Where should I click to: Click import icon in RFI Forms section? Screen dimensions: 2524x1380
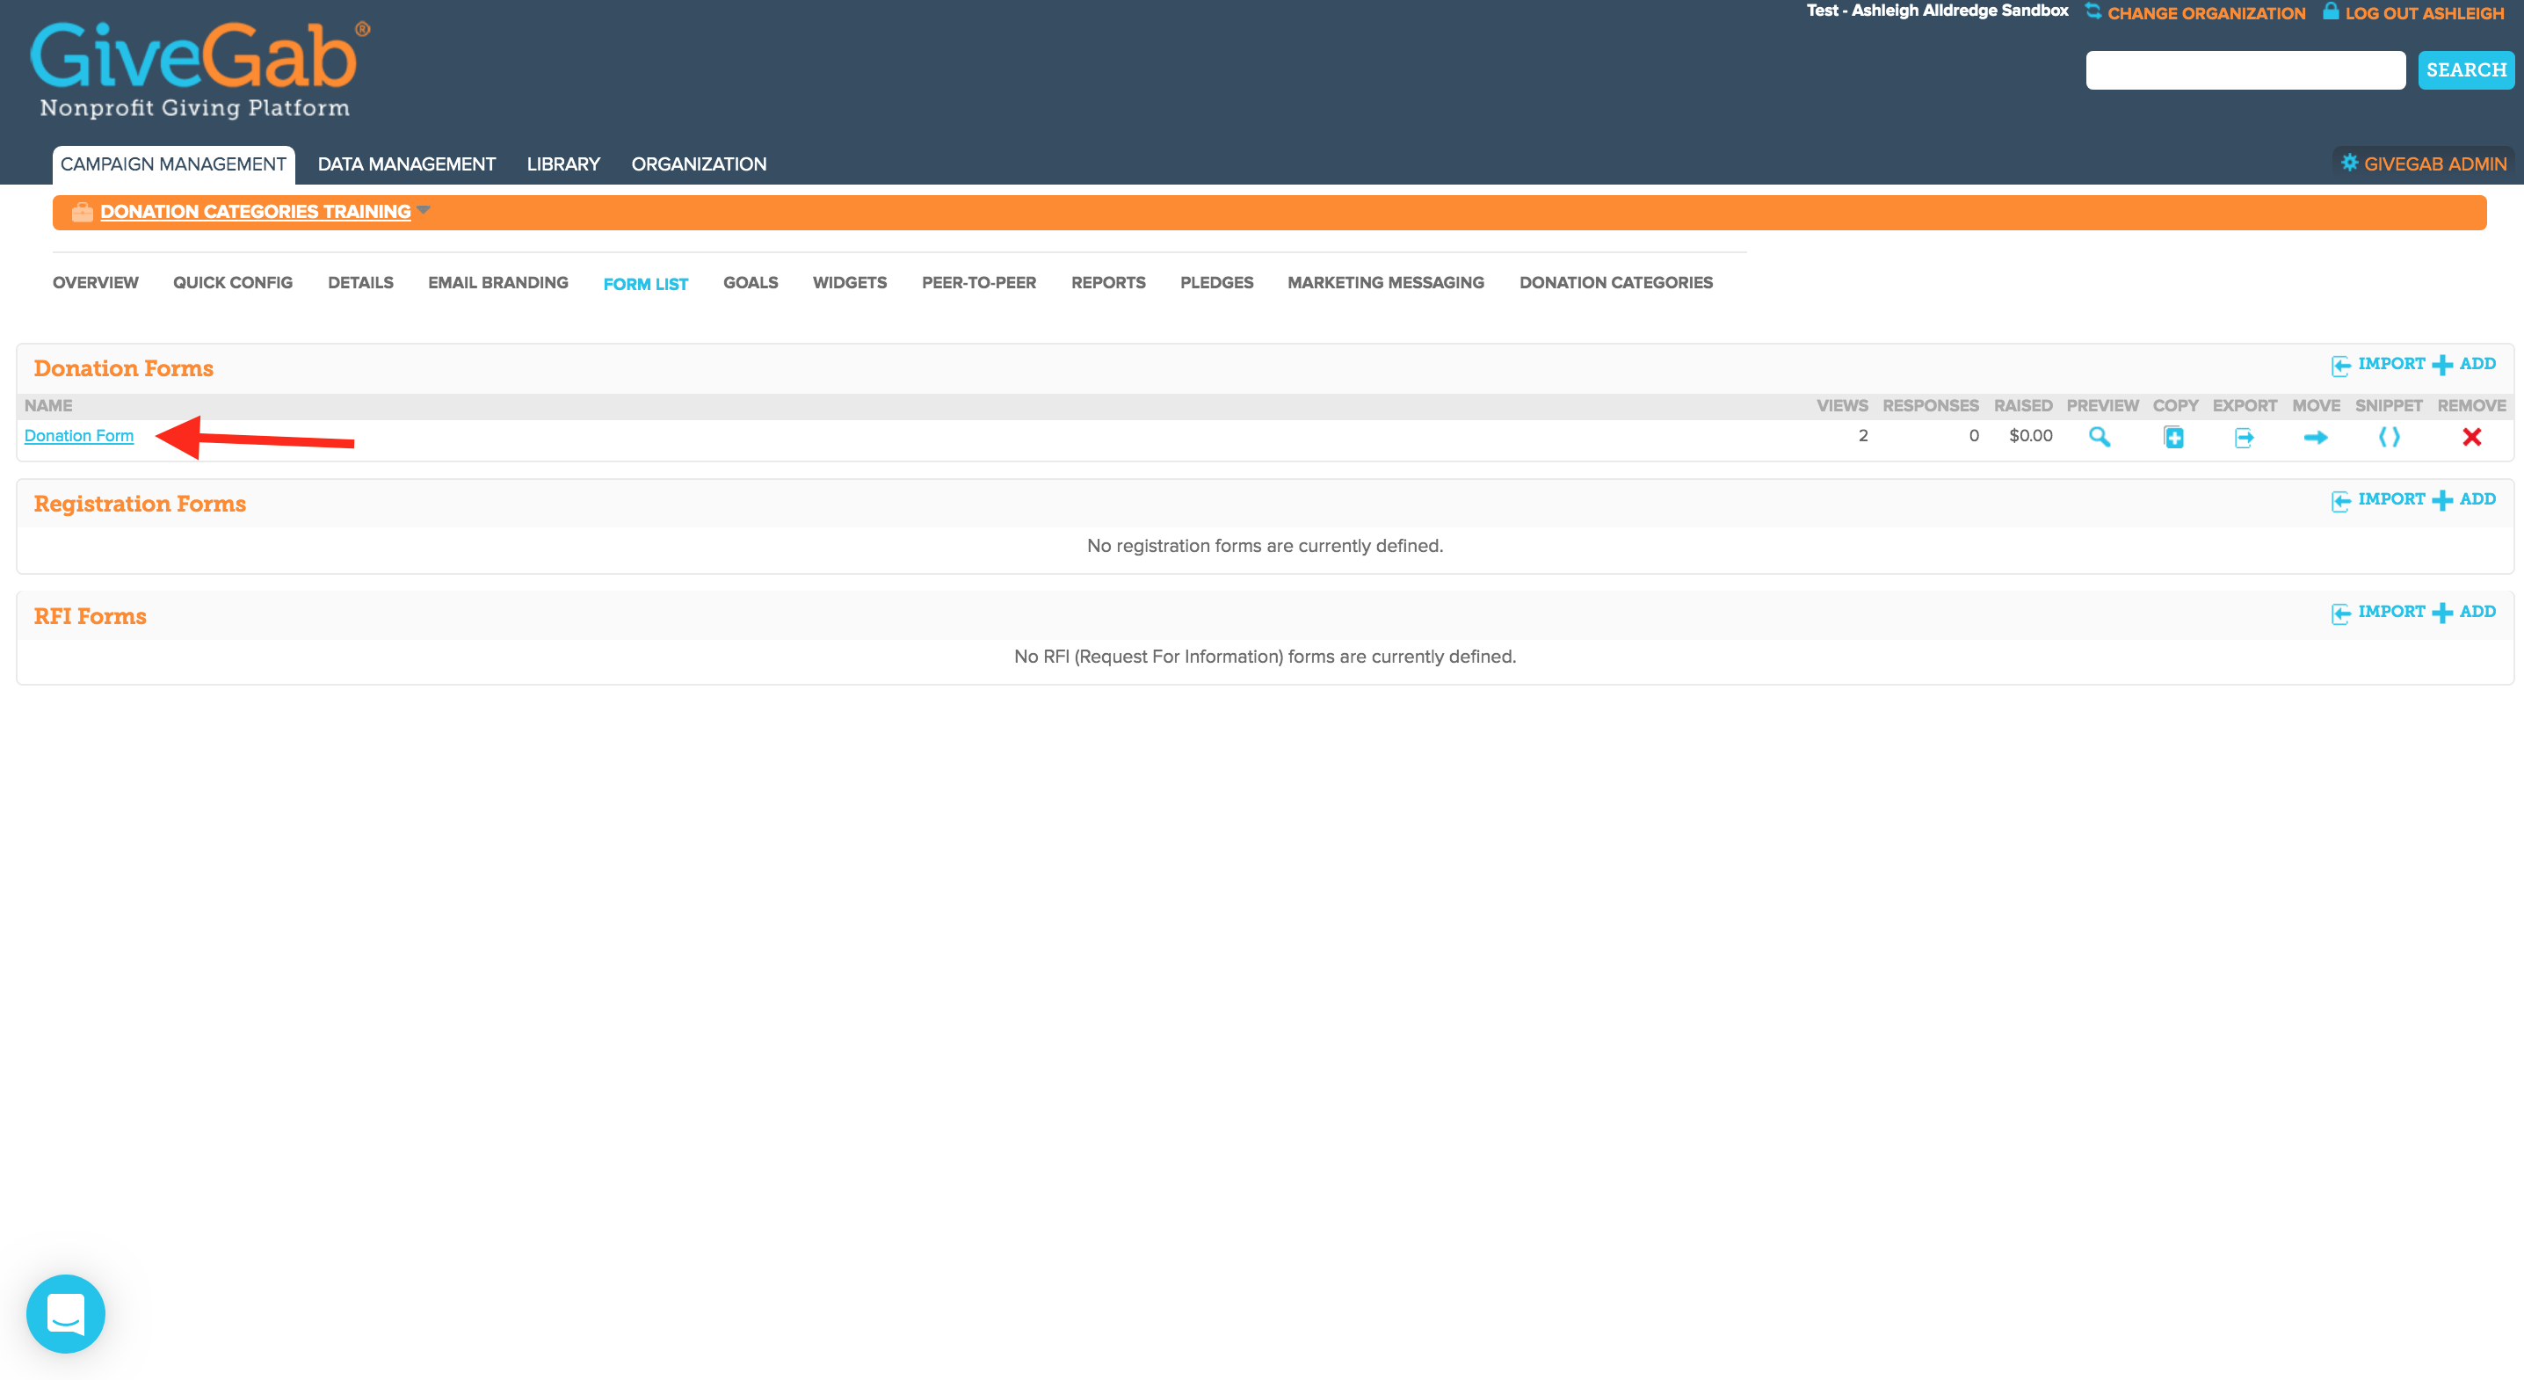[x=2341, y=614]
